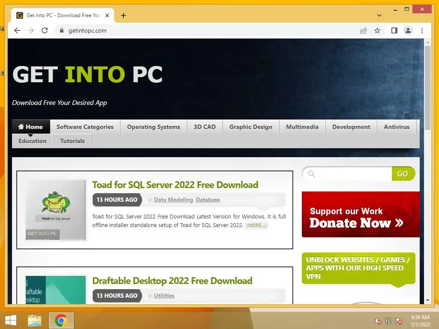Click the network tray icon
439x329 pixels.
point(388,320)
